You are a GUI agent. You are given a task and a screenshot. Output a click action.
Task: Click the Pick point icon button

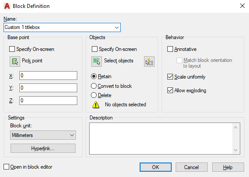(15, 61)
